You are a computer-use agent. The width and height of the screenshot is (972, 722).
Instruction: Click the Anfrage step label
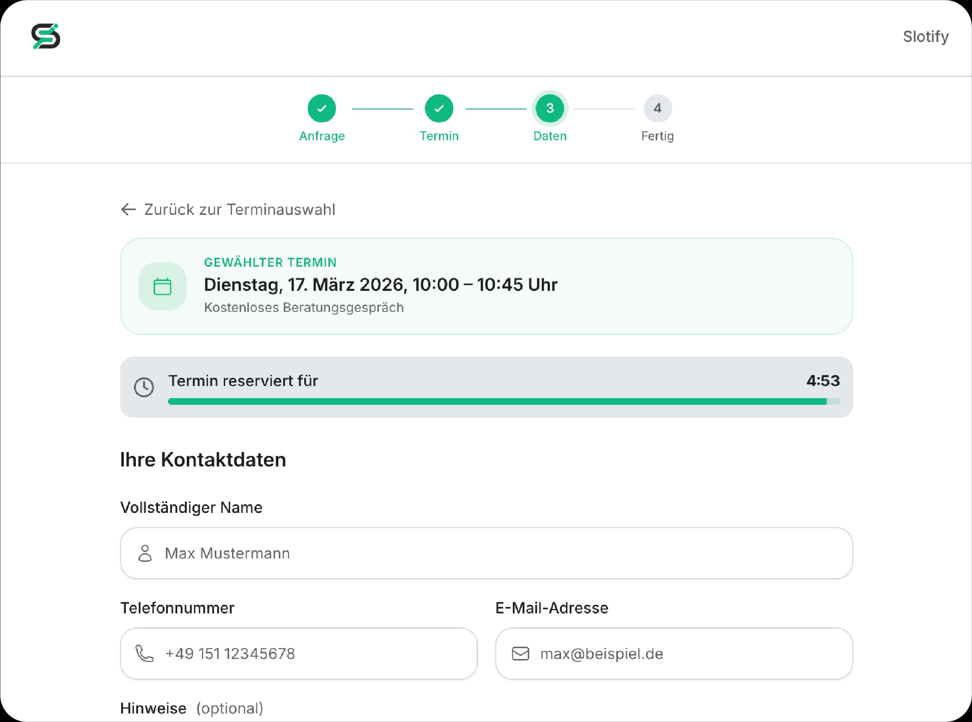[x=322, y=136]
